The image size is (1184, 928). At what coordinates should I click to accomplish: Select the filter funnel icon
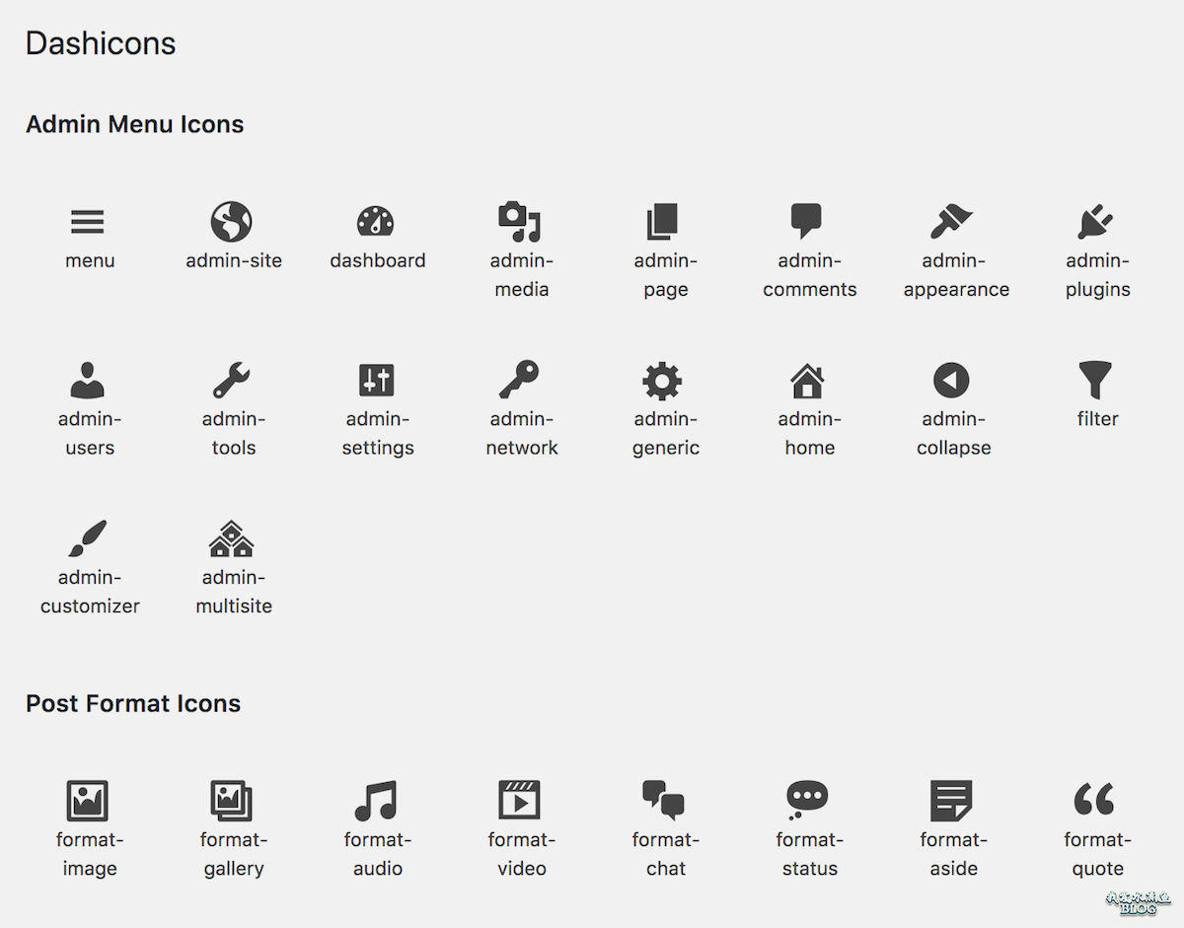[1095, 380]
